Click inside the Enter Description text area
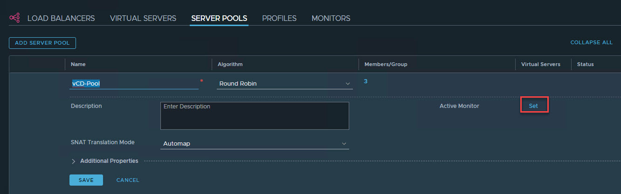 255,116
